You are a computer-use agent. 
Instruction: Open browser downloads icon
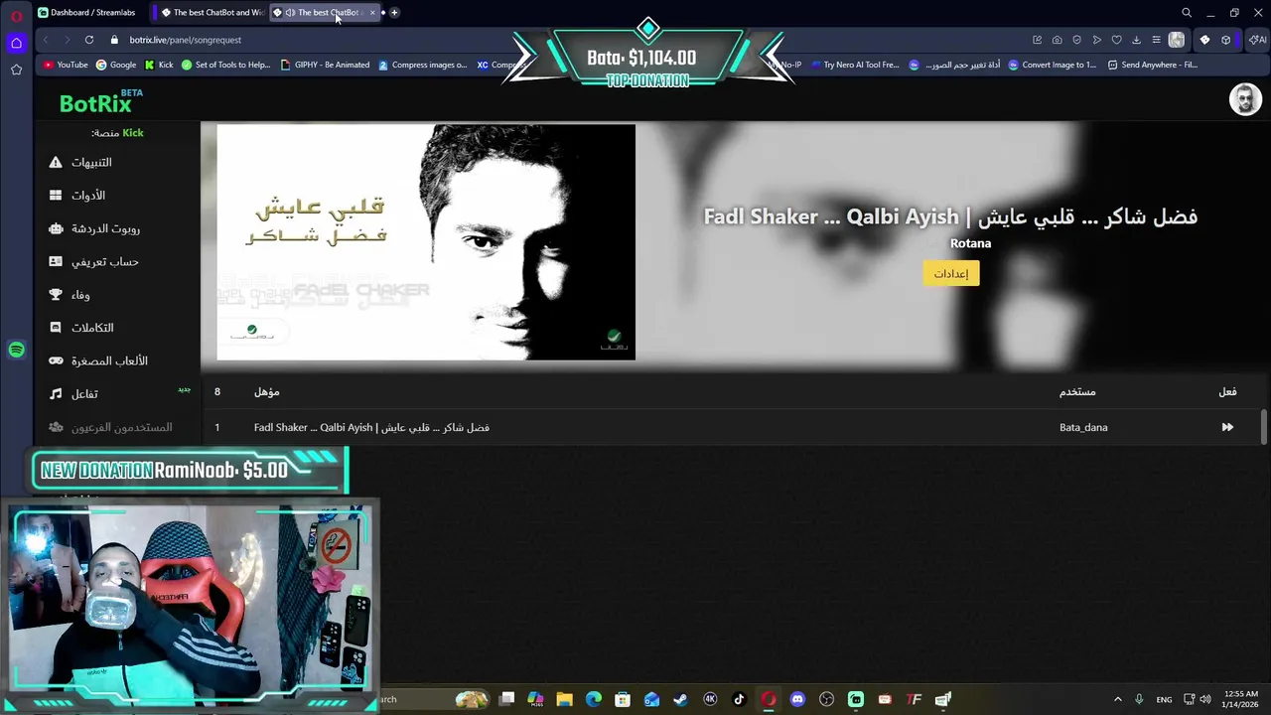click(x=1136, y=40)
